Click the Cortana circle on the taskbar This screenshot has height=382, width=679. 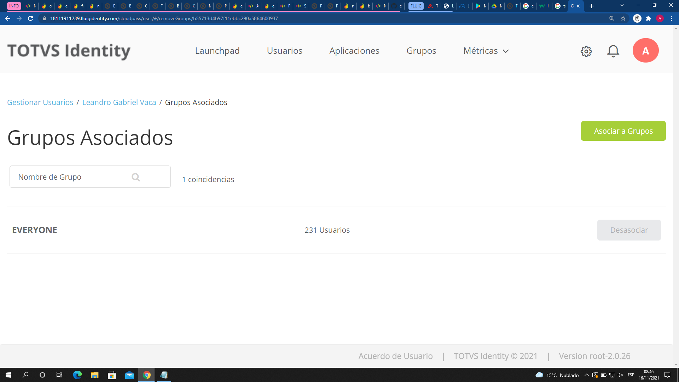pyautogui.click(x=42, y=375)
